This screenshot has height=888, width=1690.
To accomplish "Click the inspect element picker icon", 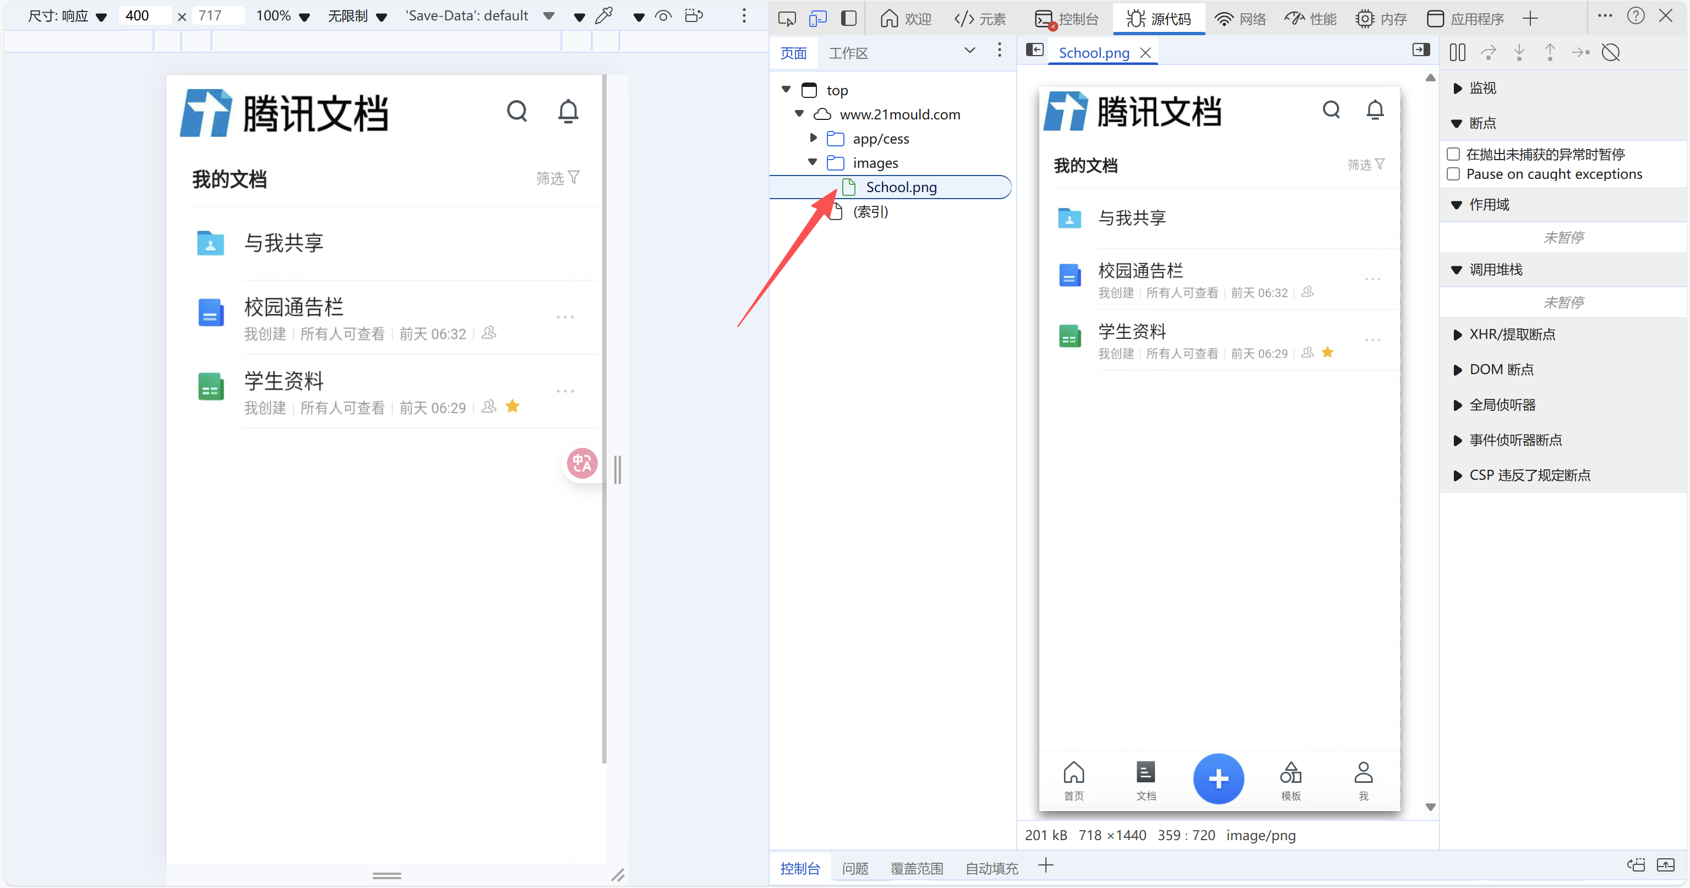I will pos(786,18).
